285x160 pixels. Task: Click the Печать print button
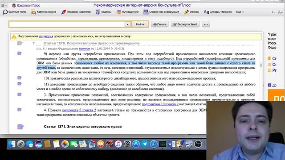pyautogui.click(x=160, y=24)
